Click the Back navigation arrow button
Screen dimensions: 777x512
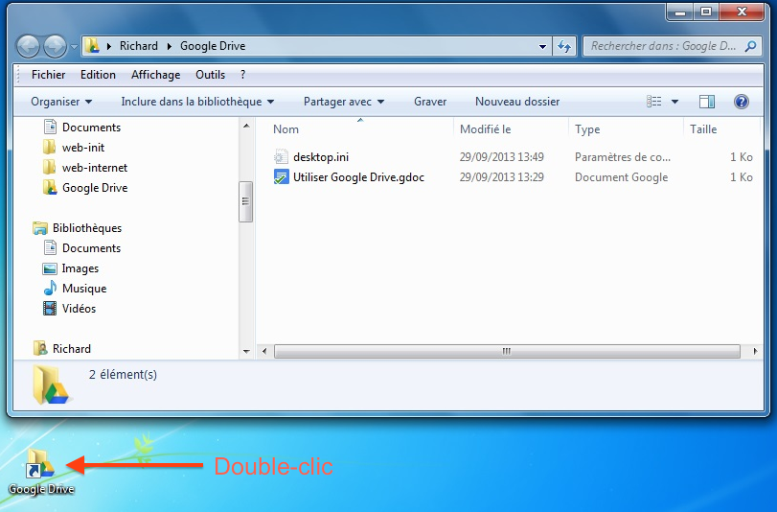pyautogui.click(x=29, y=46)
